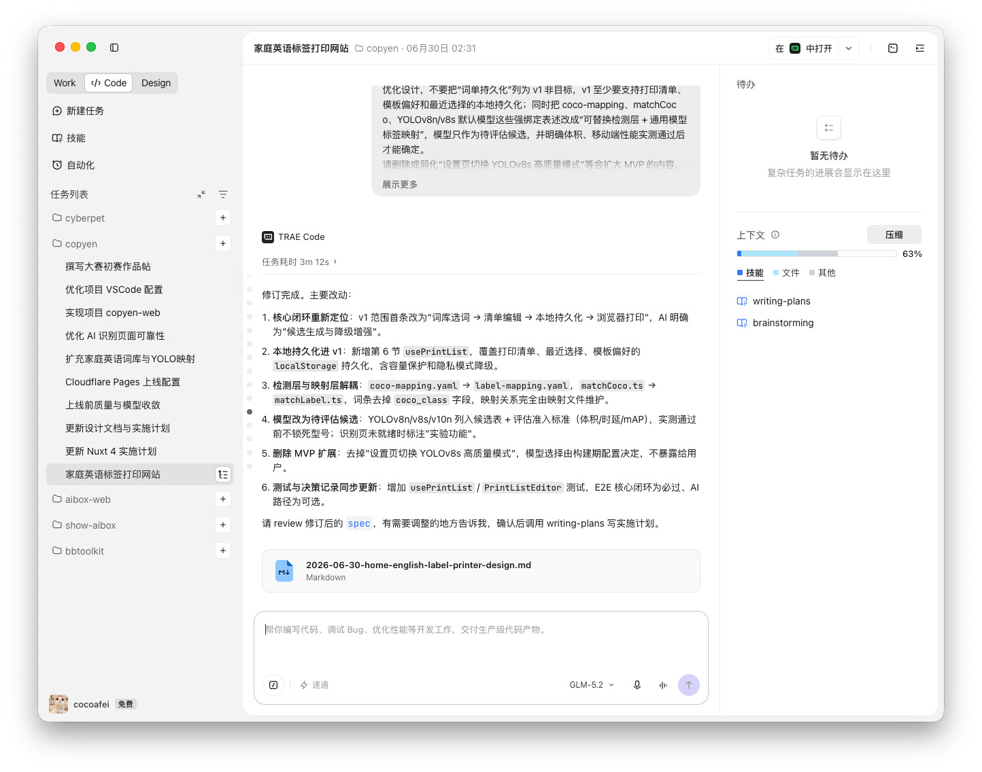Switch to the Code tab
Viewport: 982px width, 772px height.
click(109, 83)
